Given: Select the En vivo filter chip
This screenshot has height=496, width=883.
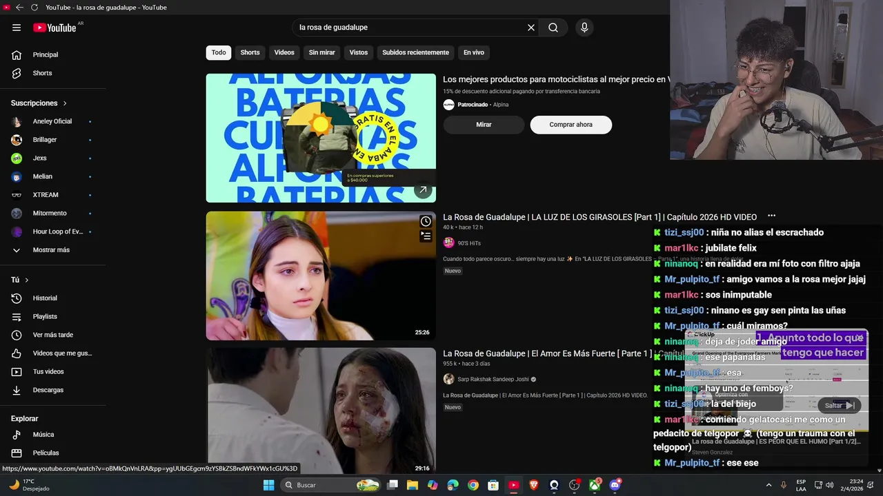Looking at the screenshot, I should (473, 52).
